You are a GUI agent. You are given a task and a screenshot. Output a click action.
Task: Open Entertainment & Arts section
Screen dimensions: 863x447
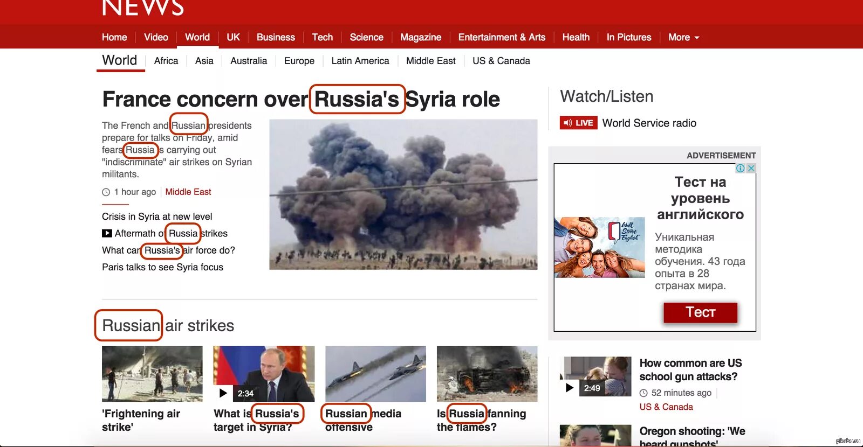pos(502,37)
